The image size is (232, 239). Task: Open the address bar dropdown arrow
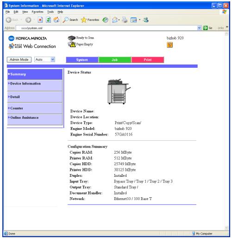(199, 28)
